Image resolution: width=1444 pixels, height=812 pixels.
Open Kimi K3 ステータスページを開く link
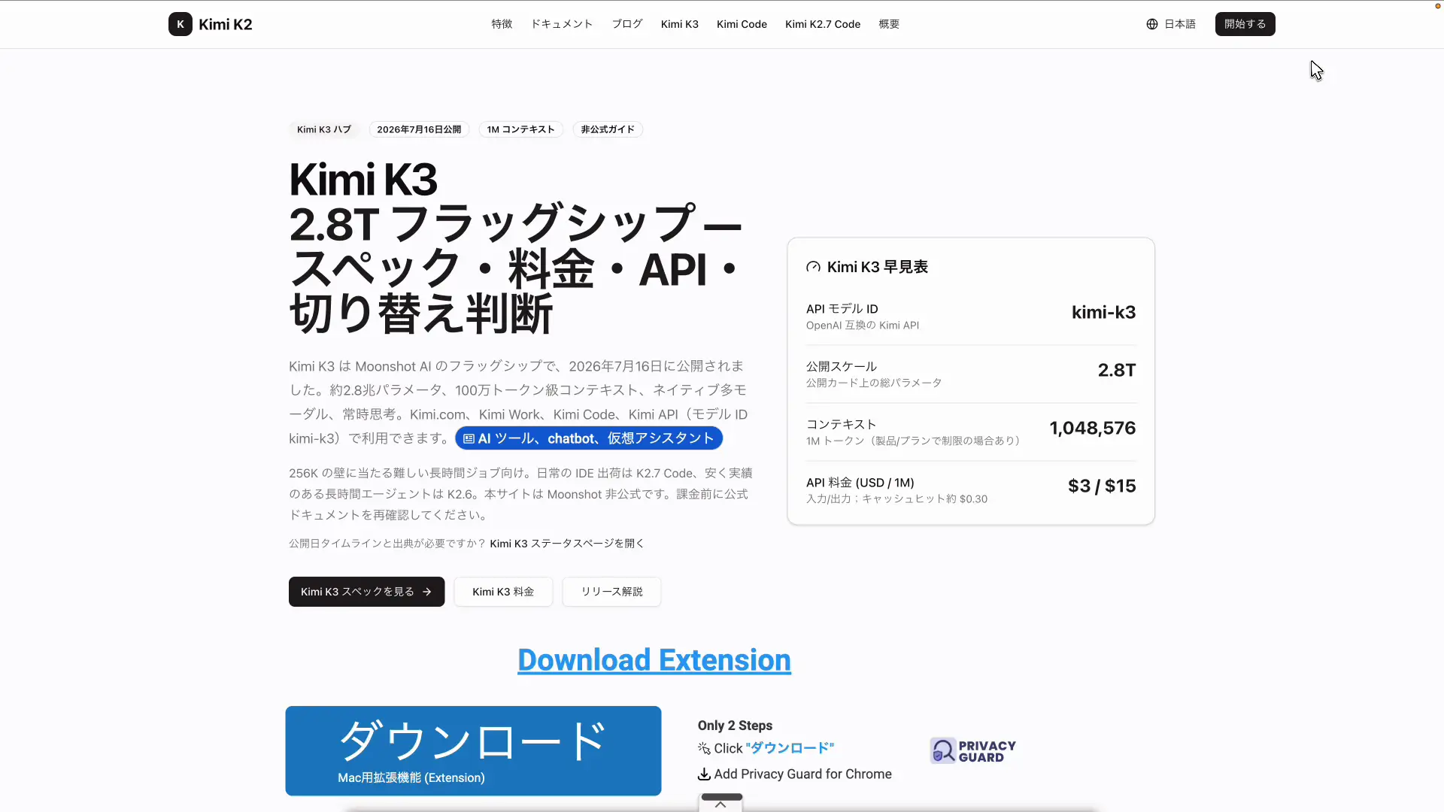(567, 544)
